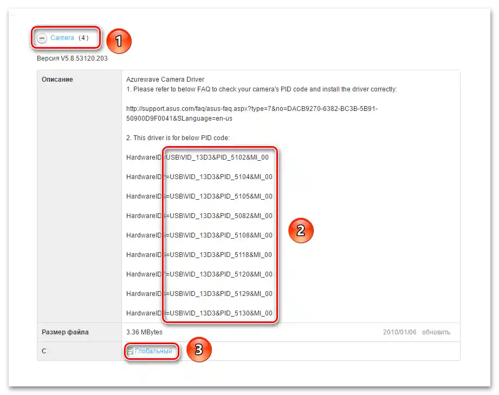Image resolution: width=499 pixels, height=395 pixels.
Task: Select hardware ID with PID_5108
Action: click(x=199, y=235)
